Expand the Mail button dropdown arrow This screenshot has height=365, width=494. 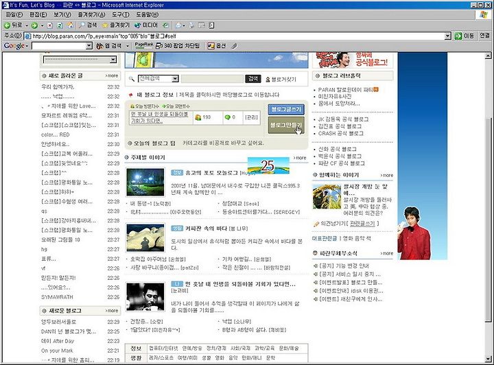[184, 25]
